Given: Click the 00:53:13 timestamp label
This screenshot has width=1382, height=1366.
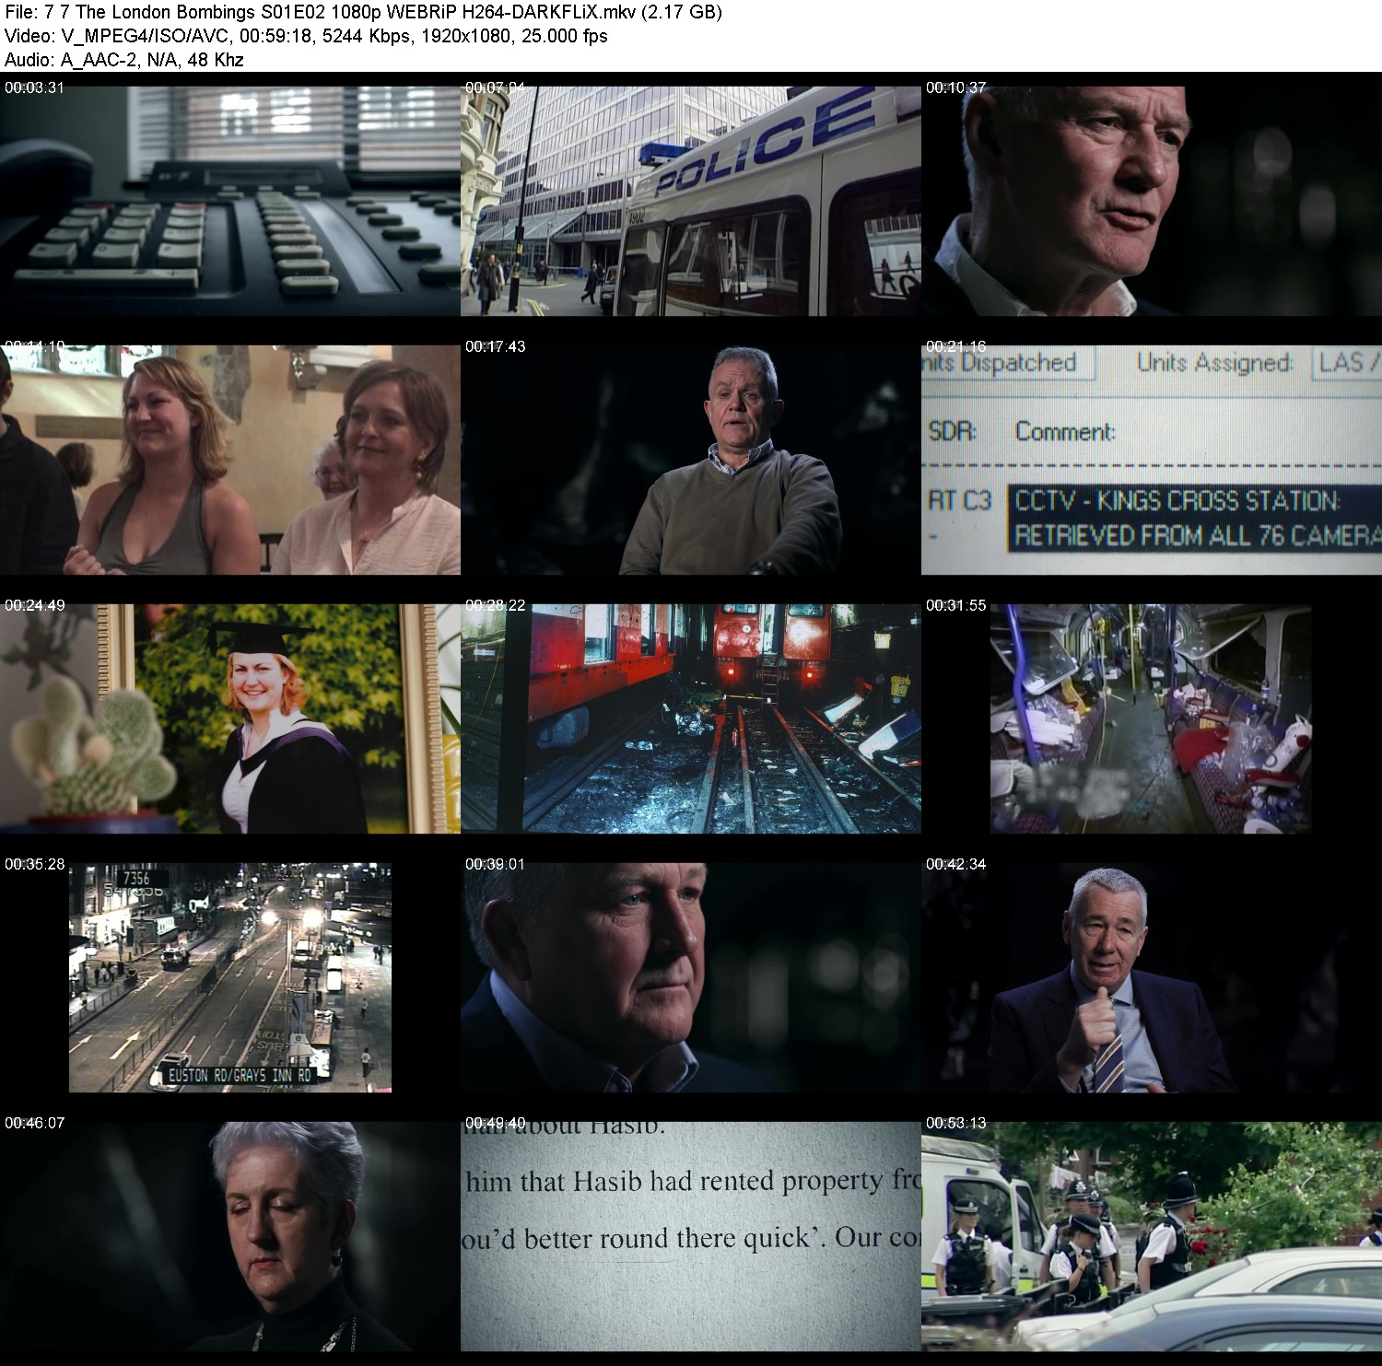Looking at the screenshot, I should (955, 1123).
